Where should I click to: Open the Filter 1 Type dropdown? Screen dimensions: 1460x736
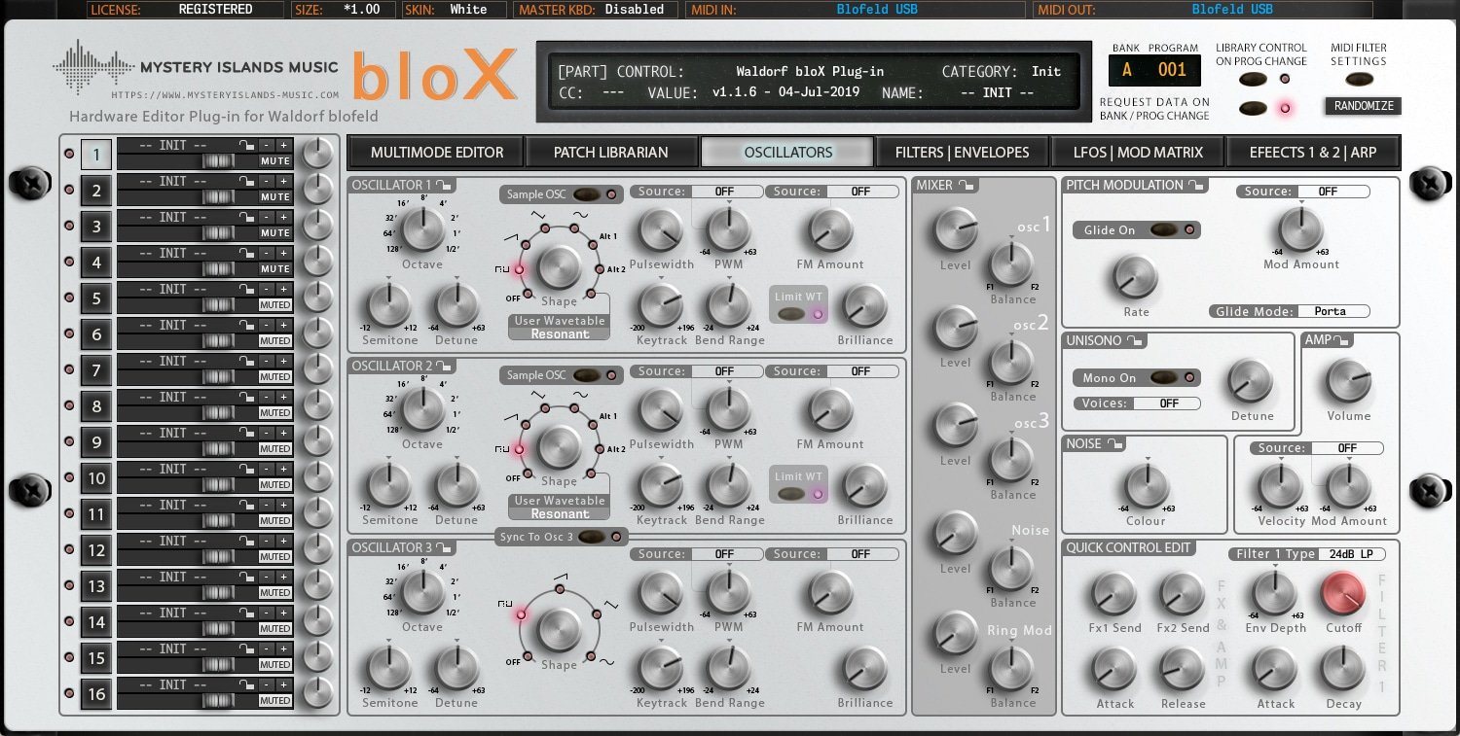[1353, 554]
